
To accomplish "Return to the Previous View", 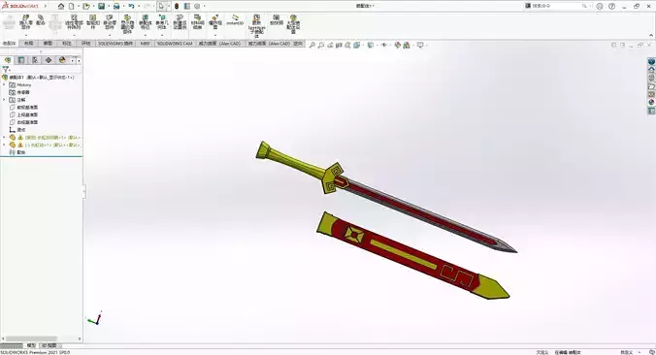I will tap(330, 46).
